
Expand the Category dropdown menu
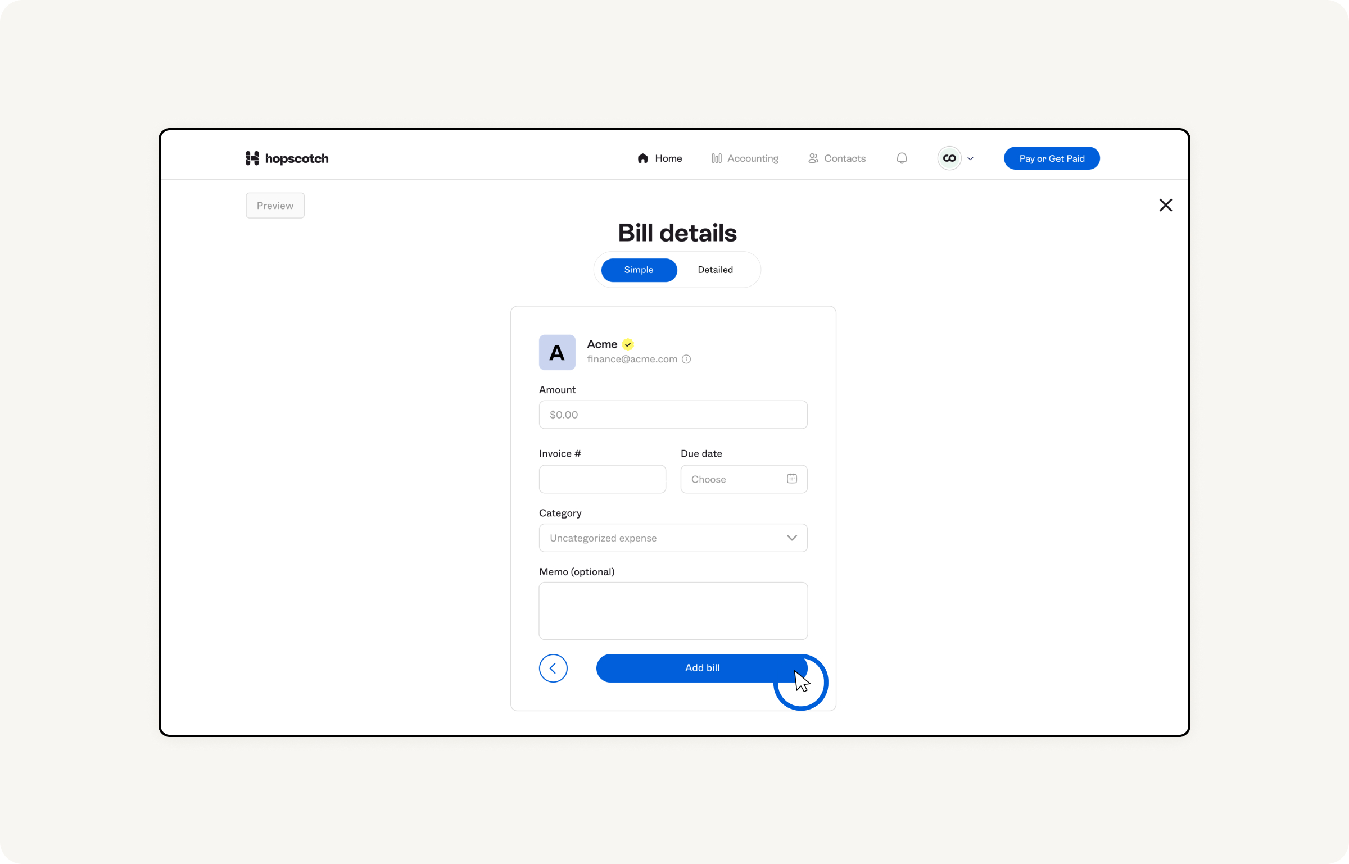[x=673, y=536]
